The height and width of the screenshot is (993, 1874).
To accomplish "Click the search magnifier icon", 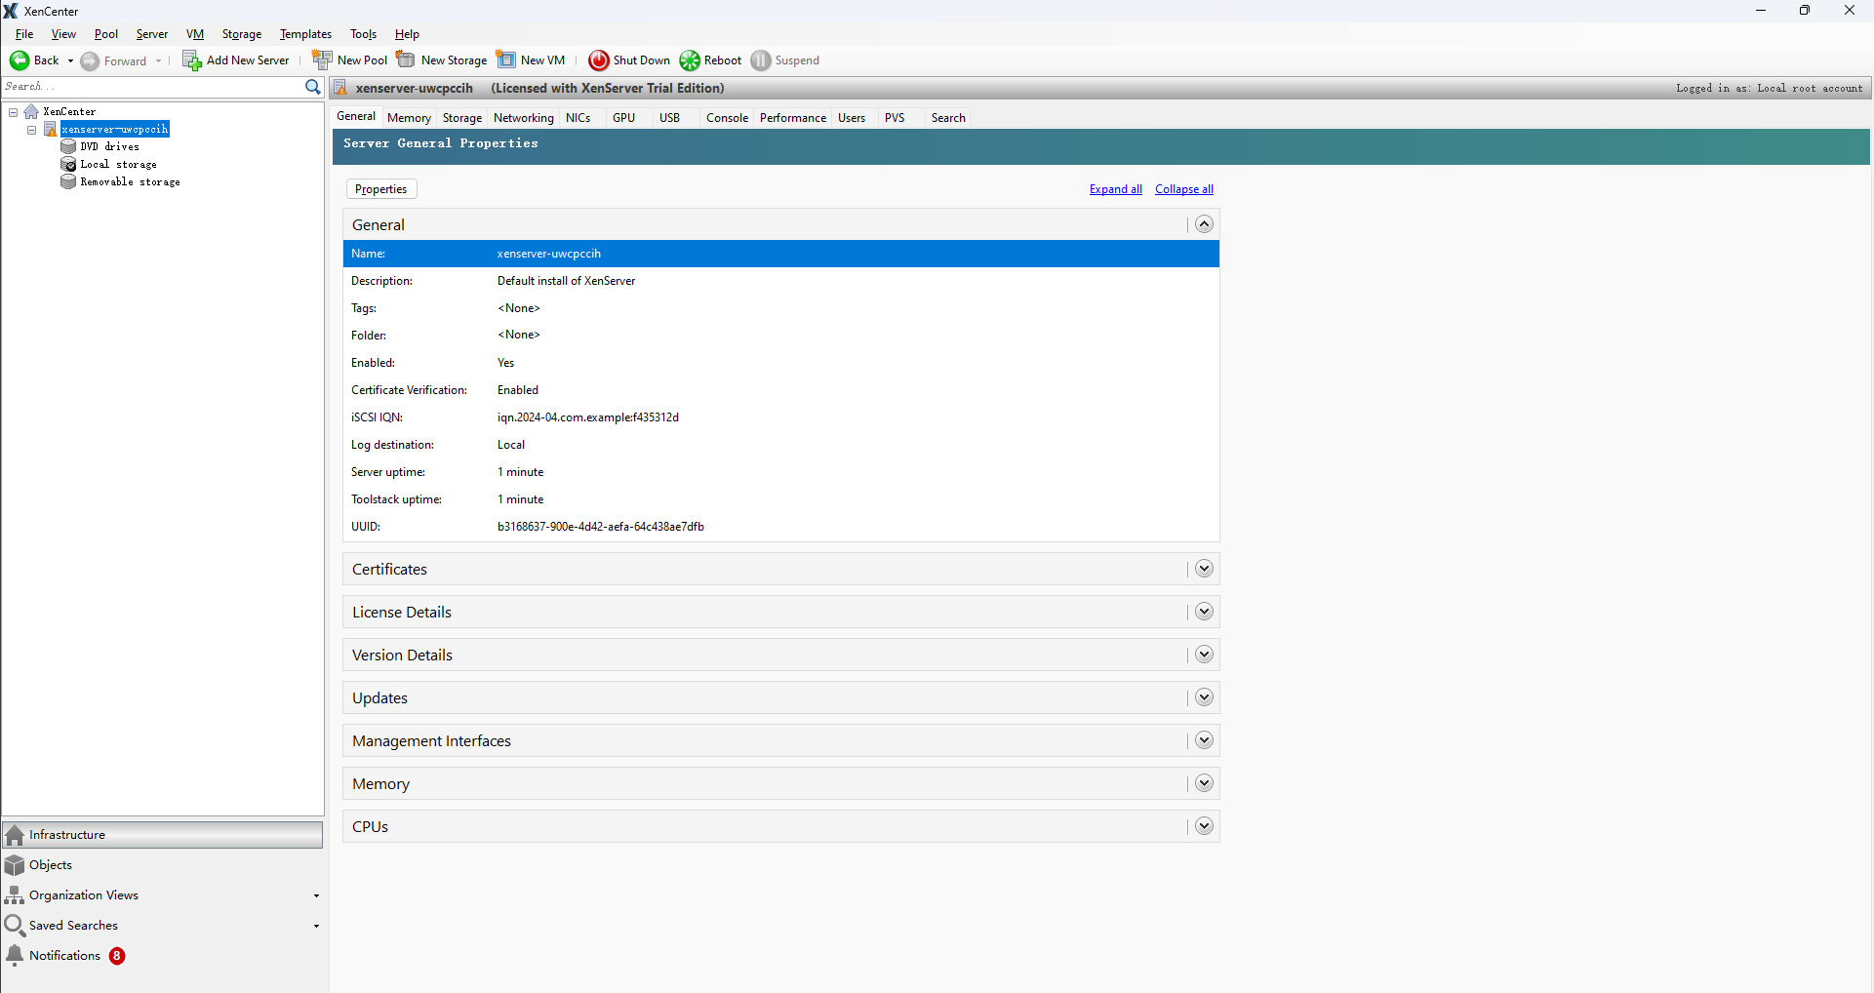I will (x=312, y=87).
